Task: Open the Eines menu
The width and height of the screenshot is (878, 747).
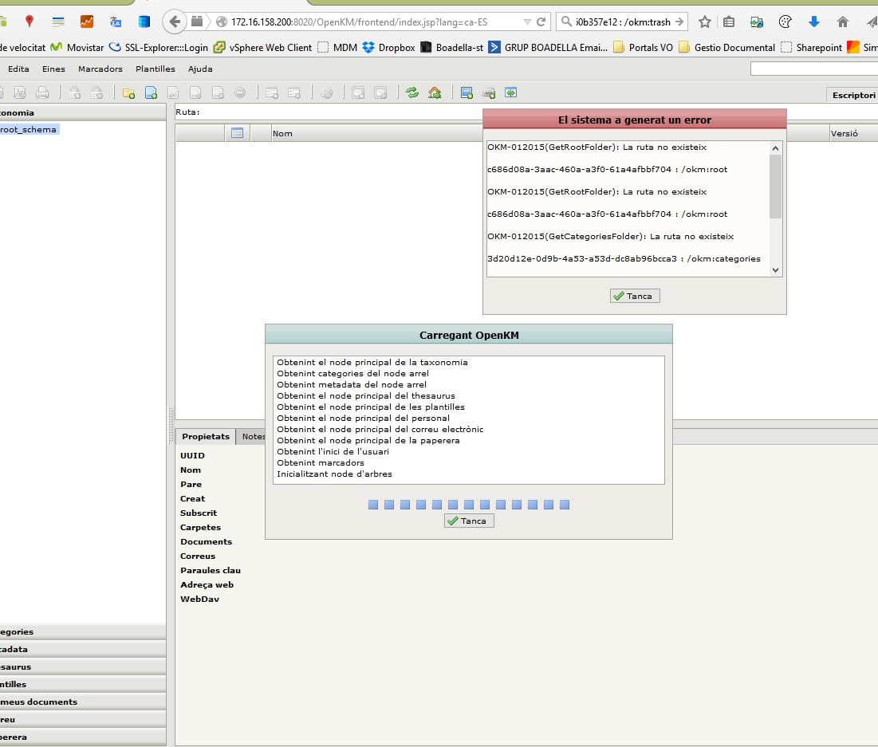Action: (x=53, y=69)
